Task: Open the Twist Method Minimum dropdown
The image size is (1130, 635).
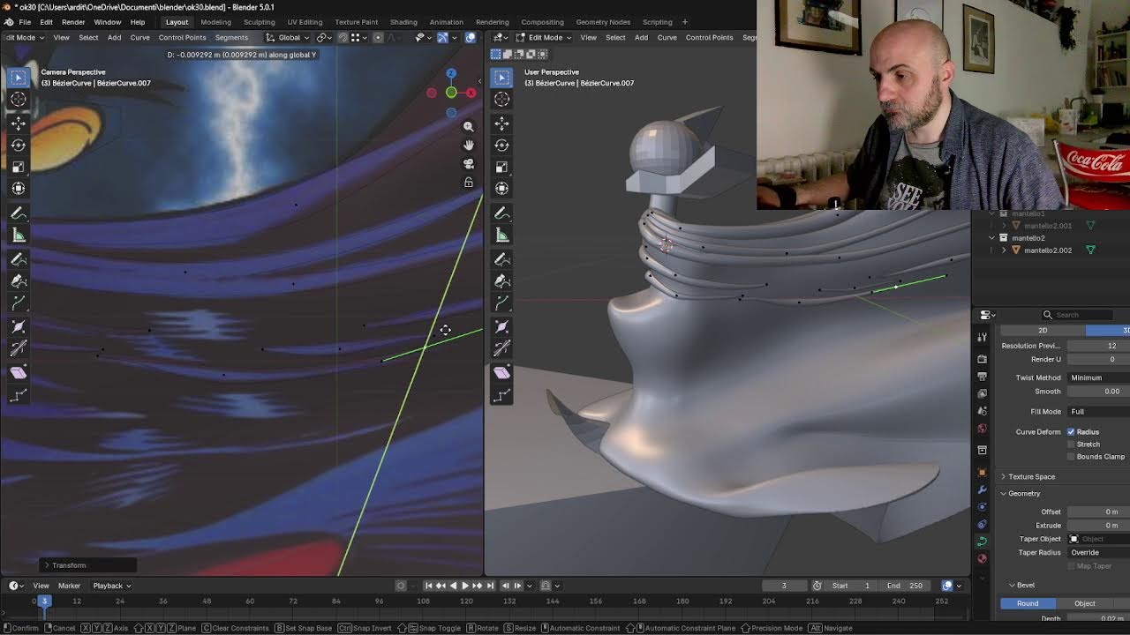Action: (x=1098, y=377)
